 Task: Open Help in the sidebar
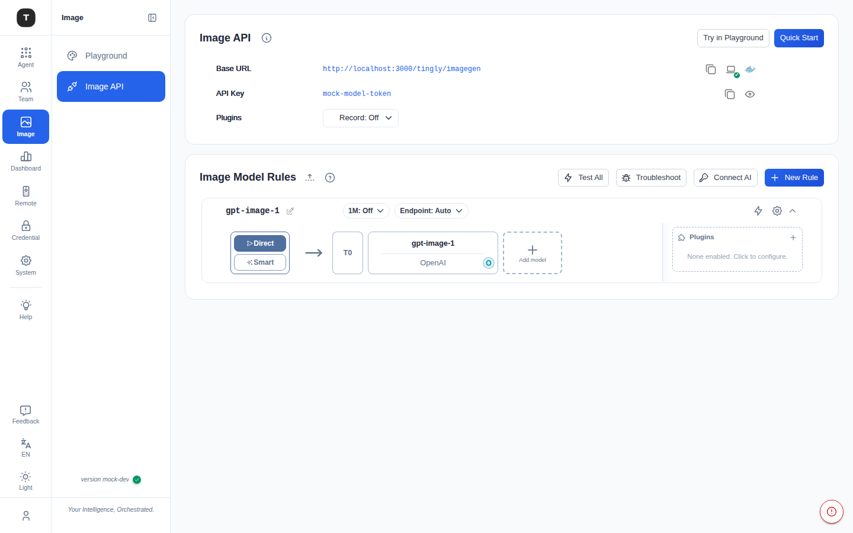[x=25, y=310]
